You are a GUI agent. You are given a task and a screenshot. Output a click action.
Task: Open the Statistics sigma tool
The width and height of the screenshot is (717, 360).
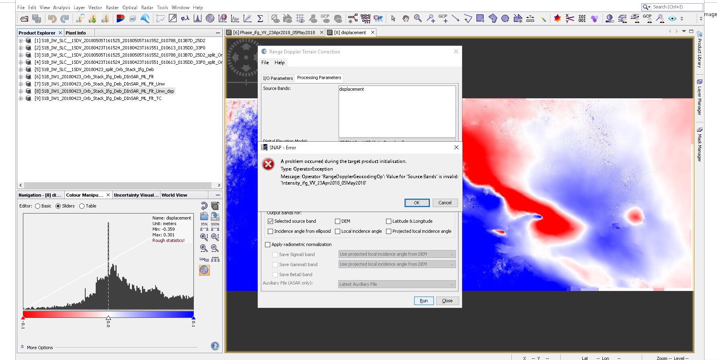[x=260, y=18]
